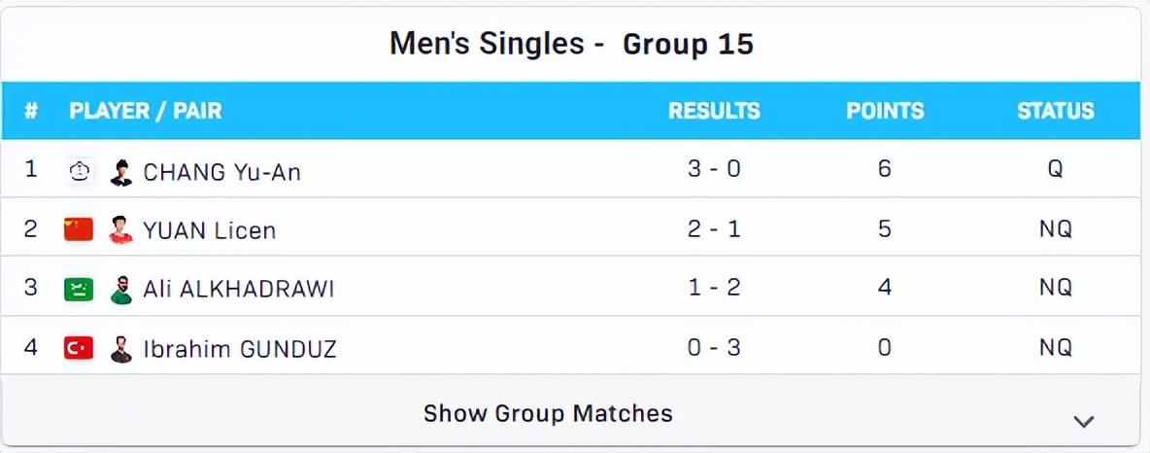The width and height of the screenshot is (1150, 453).
Task: Open CHANG Yu-An player profile link
Action: [221, 172]
